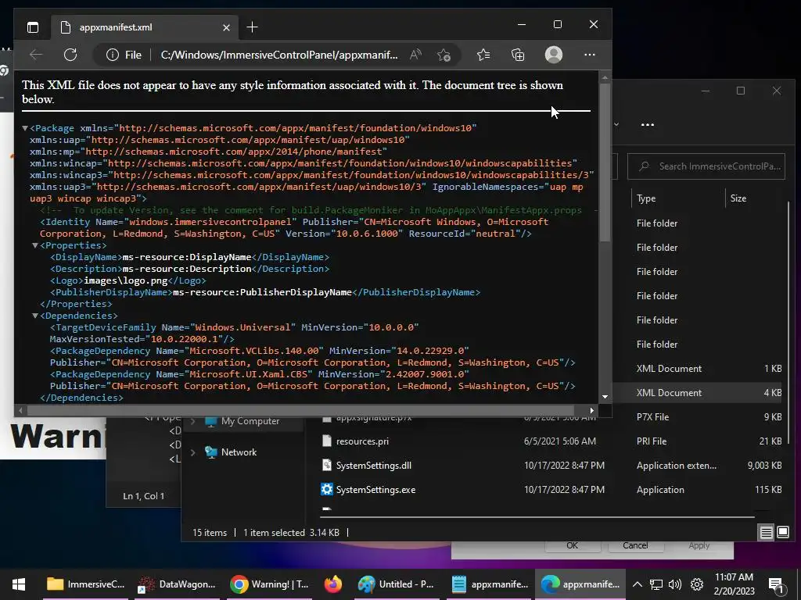
Task: Switch Explorer to details view
Action: [767, 533]
